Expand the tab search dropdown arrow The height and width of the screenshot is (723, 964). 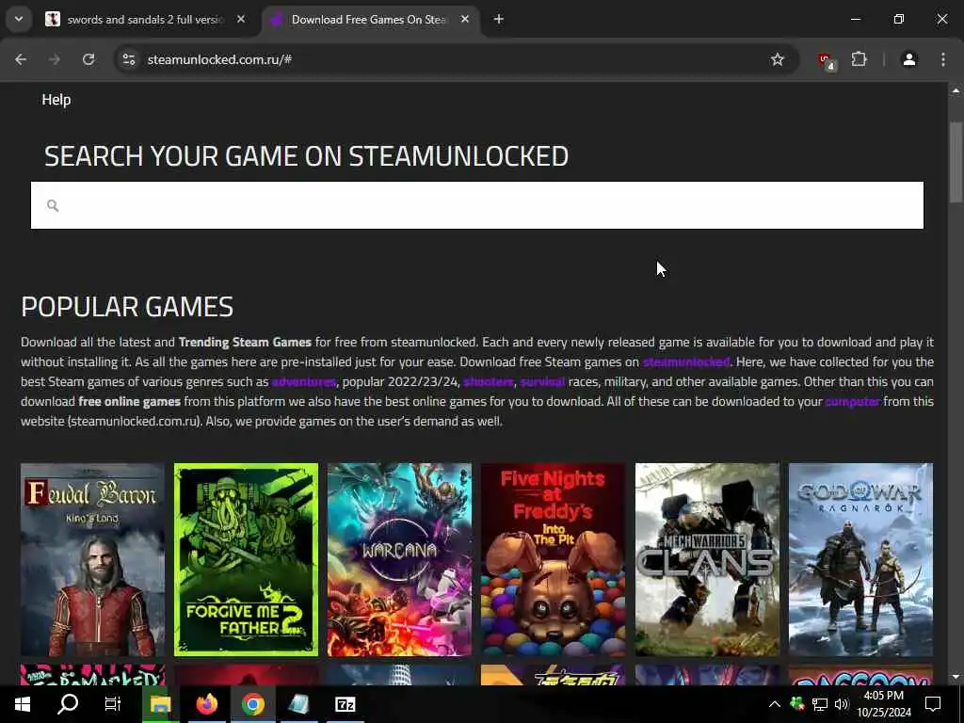pos(19,19)
